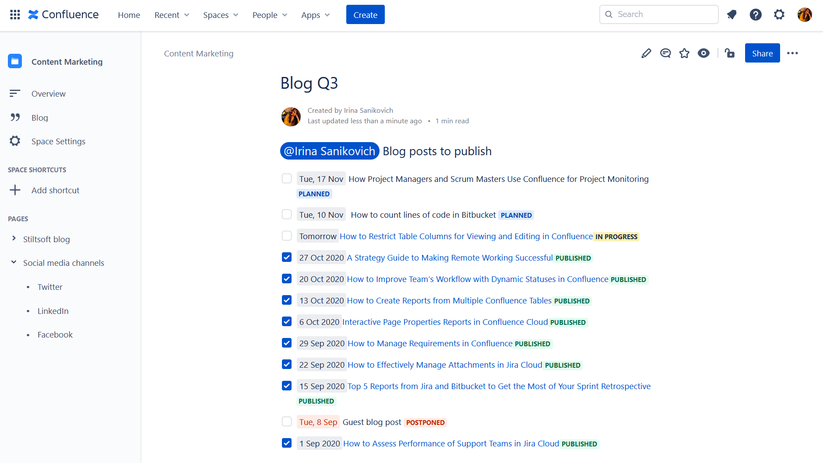Click Add shortcut link
The width and height of the screenshot is (823, 463).
56,190
